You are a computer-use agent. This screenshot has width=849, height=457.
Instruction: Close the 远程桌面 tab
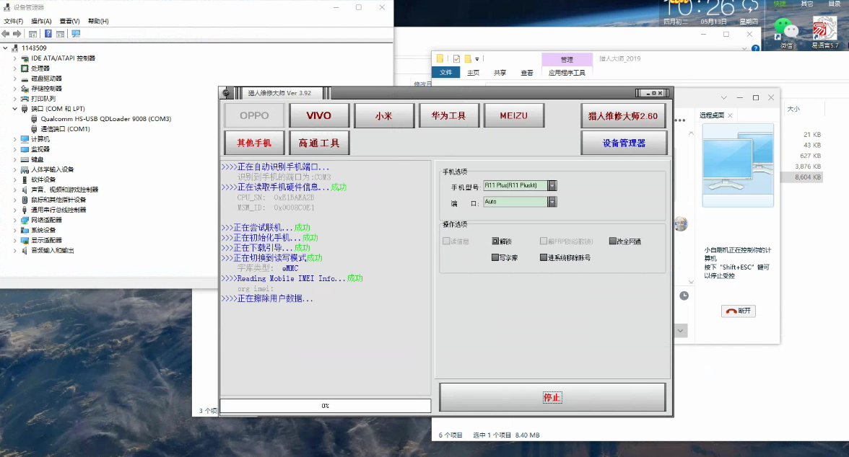(730, 115)
